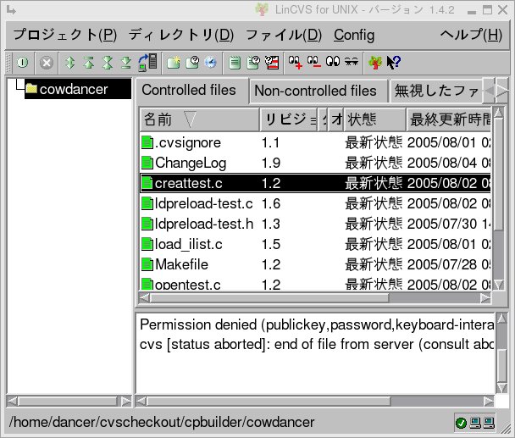Click the first computer icon in status bar
Viewport: 515px width, 438px height.
tap(475, 423)
